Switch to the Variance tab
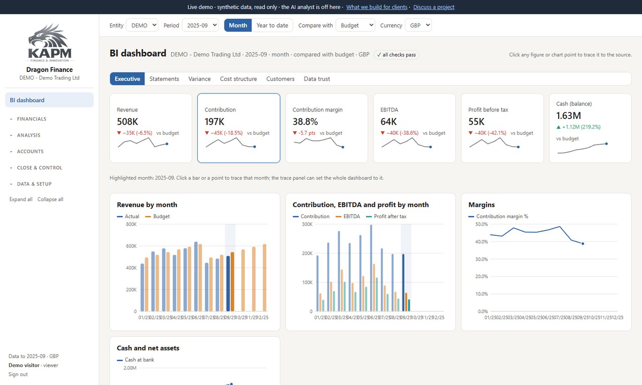 point(199,79)
